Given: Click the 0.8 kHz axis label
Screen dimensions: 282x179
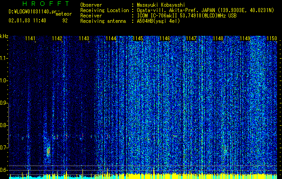Looking at the screenshot, I should (x=4, y=125).
